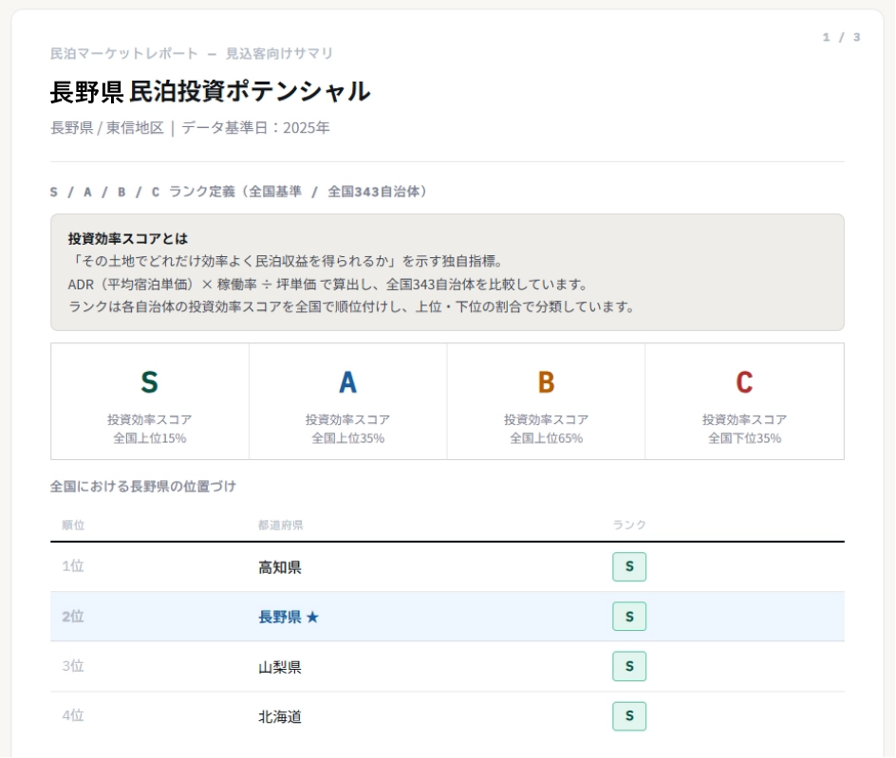Click the page indicator 1 / 3
Screen dimensions: 896x758
pyautogui.click(x=841, y=37)
